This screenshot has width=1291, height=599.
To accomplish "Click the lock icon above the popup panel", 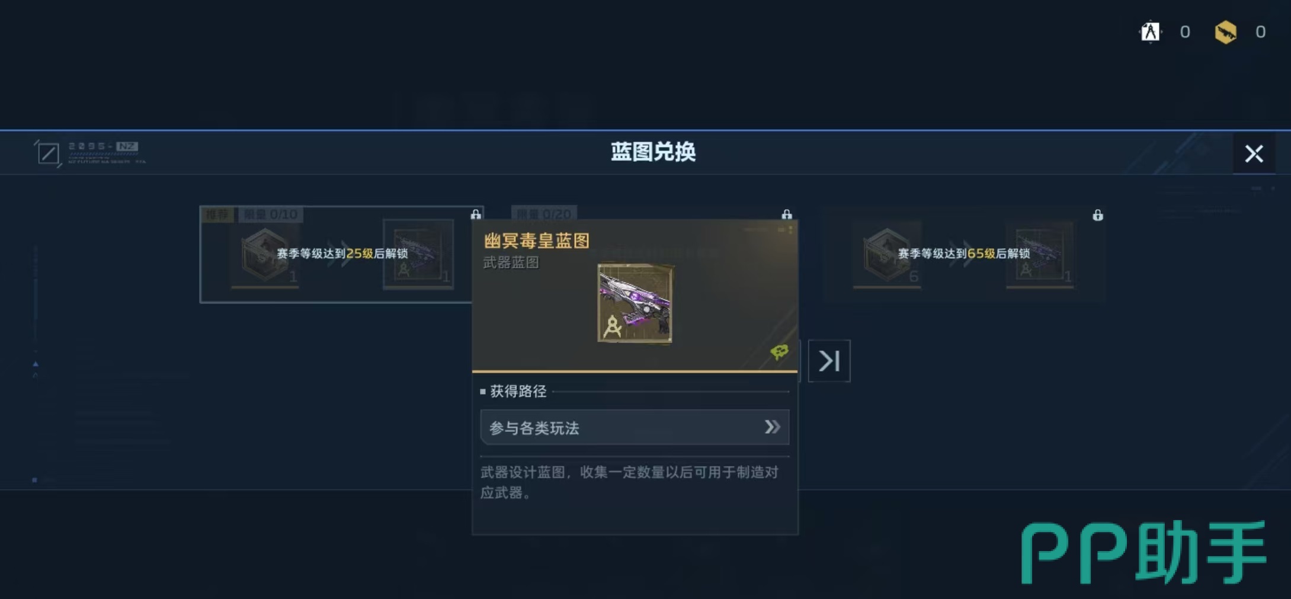I will tap(787, 214).
